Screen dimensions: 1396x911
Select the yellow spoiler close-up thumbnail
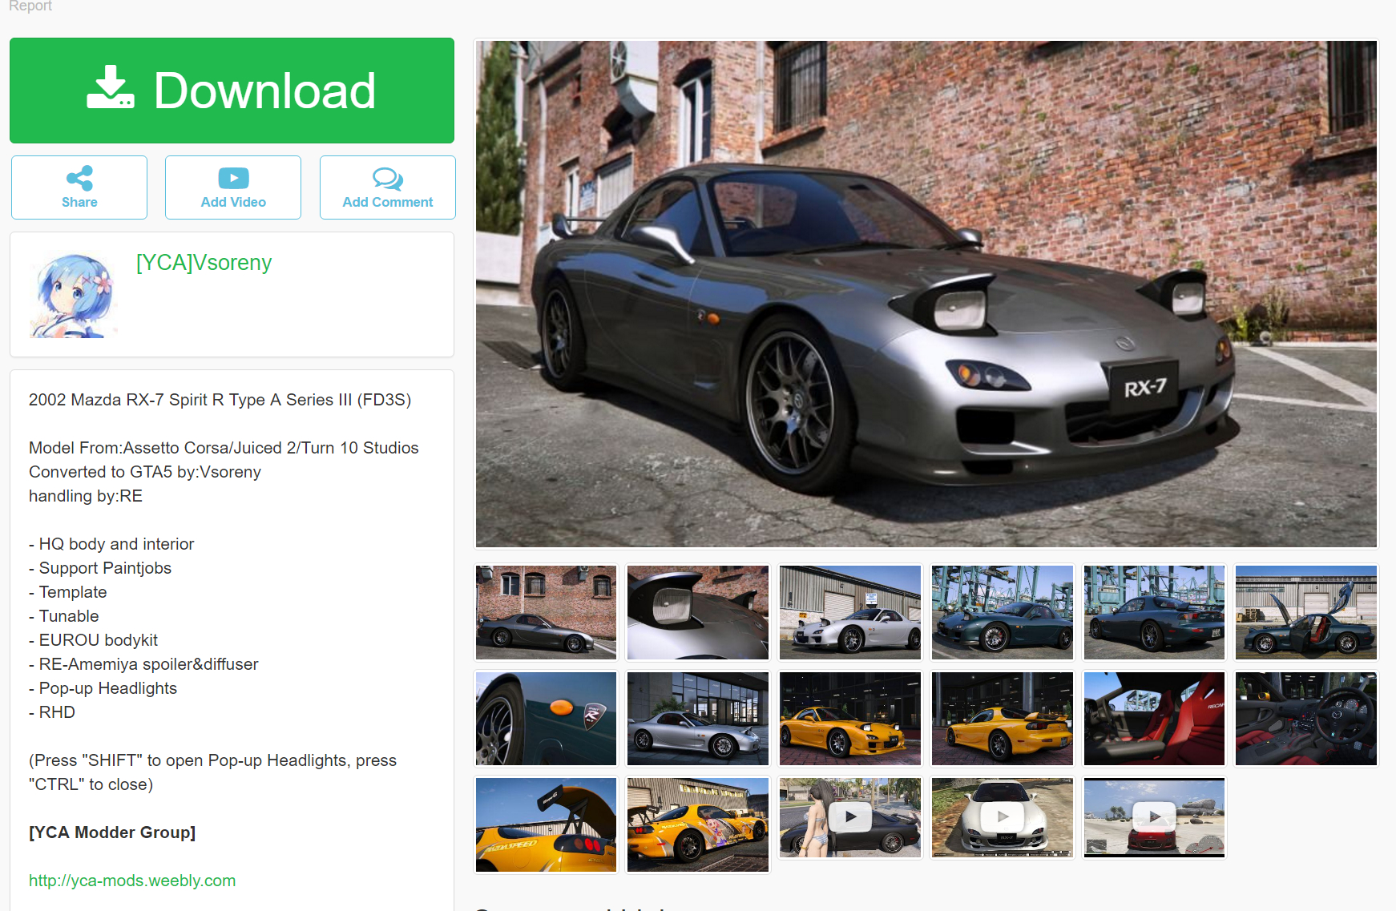click(547, 824)
